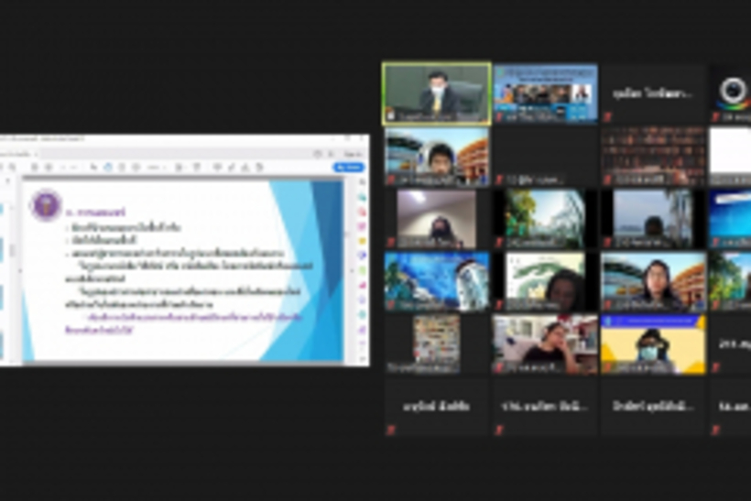This screenshot has height=501, width=751.
Task: Click the teal tool icon in right tools pane
Action: click(x=362, y=314)
